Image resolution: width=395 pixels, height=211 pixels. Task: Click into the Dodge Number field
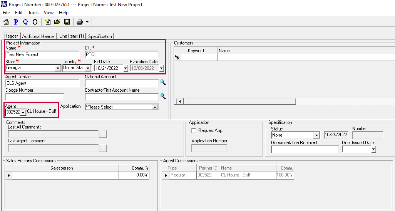[35, 97]
